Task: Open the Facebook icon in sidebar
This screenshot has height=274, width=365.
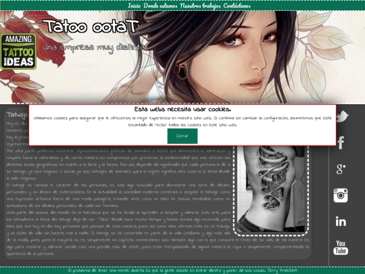Action: (341, 143)
